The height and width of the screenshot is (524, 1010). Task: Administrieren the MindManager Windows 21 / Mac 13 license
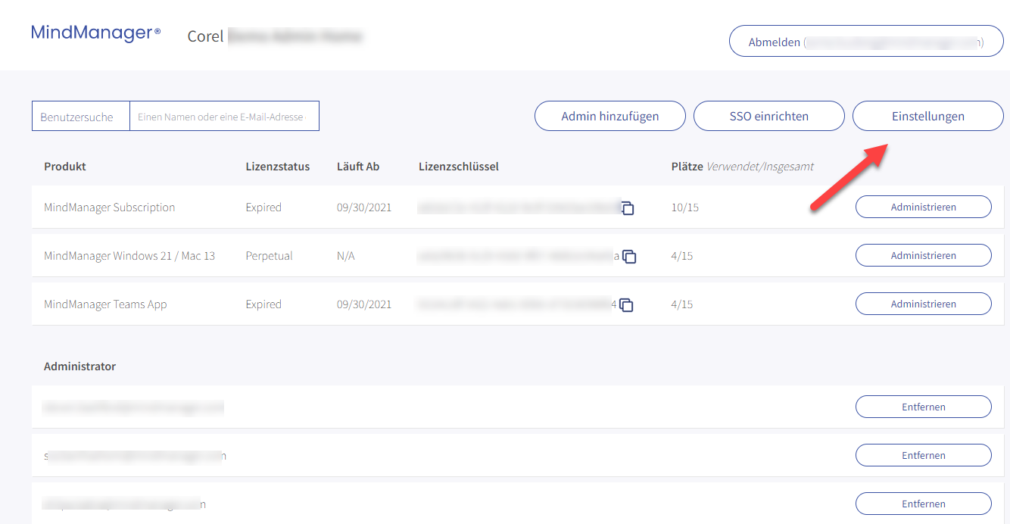[x=924, y=255]
